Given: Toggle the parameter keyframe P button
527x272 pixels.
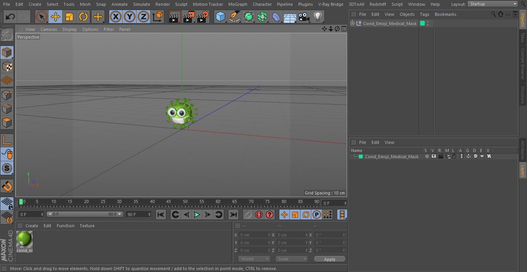Looking at the screenshot, I should [317, 215].
